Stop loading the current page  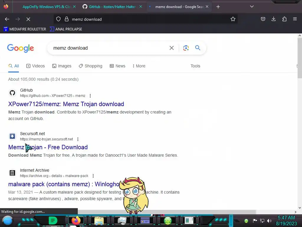click(x=28, y=19)
